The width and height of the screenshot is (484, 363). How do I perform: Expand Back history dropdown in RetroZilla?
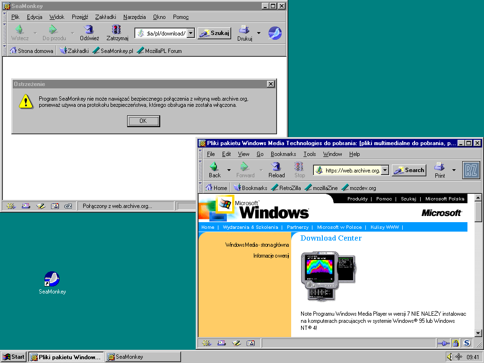coord(229,170)
